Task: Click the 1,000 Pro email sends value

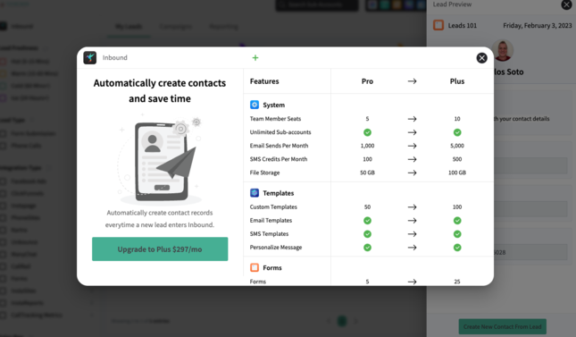Action: click(367, 146)
